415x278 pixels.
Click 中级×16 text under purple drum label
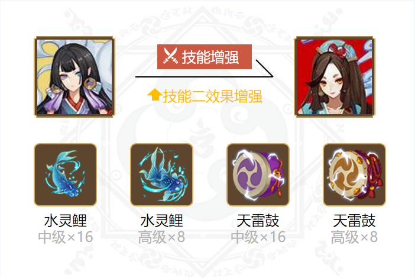pyautogui.click(x=258, y=237)
